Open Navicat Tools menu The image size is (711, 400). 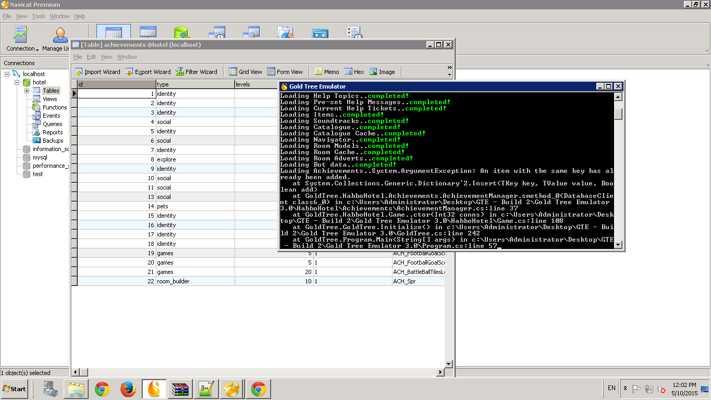[39, 16]
